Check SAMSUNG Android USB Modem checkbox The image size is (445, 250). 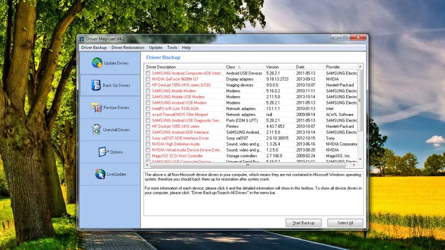(x=148, y=103)
